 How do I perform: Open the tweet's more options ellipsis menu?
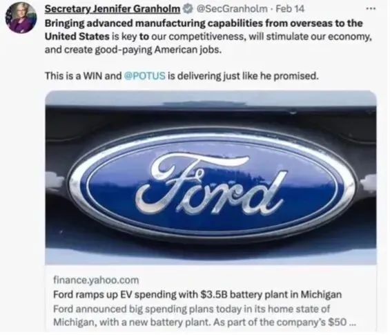point(371,8)
